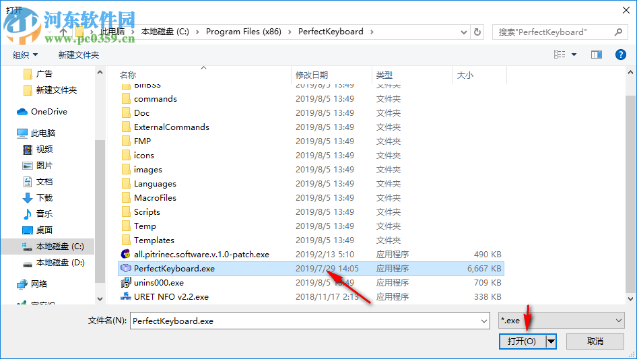637x359 pixels.
Task: Open 文档 folder in sidebar
Action: coord(38,182)
